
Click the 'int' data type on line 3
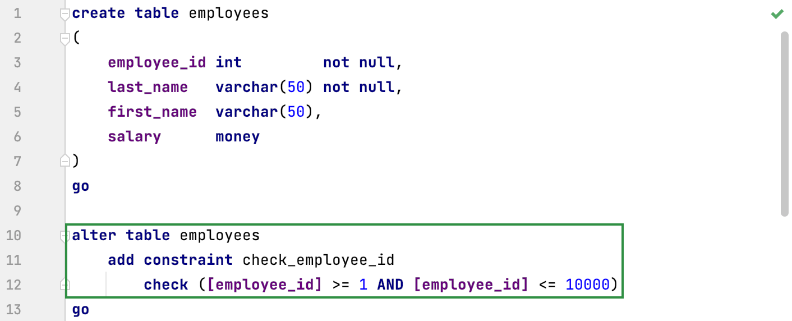click(229, 62)
